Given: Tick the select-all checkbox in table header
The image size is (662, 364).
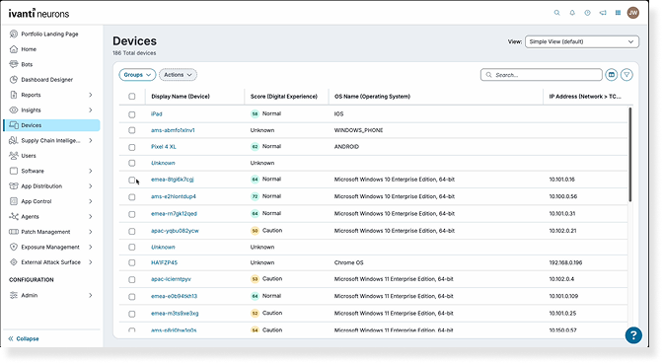Looking at the screenshot, I should coord(132,97).
